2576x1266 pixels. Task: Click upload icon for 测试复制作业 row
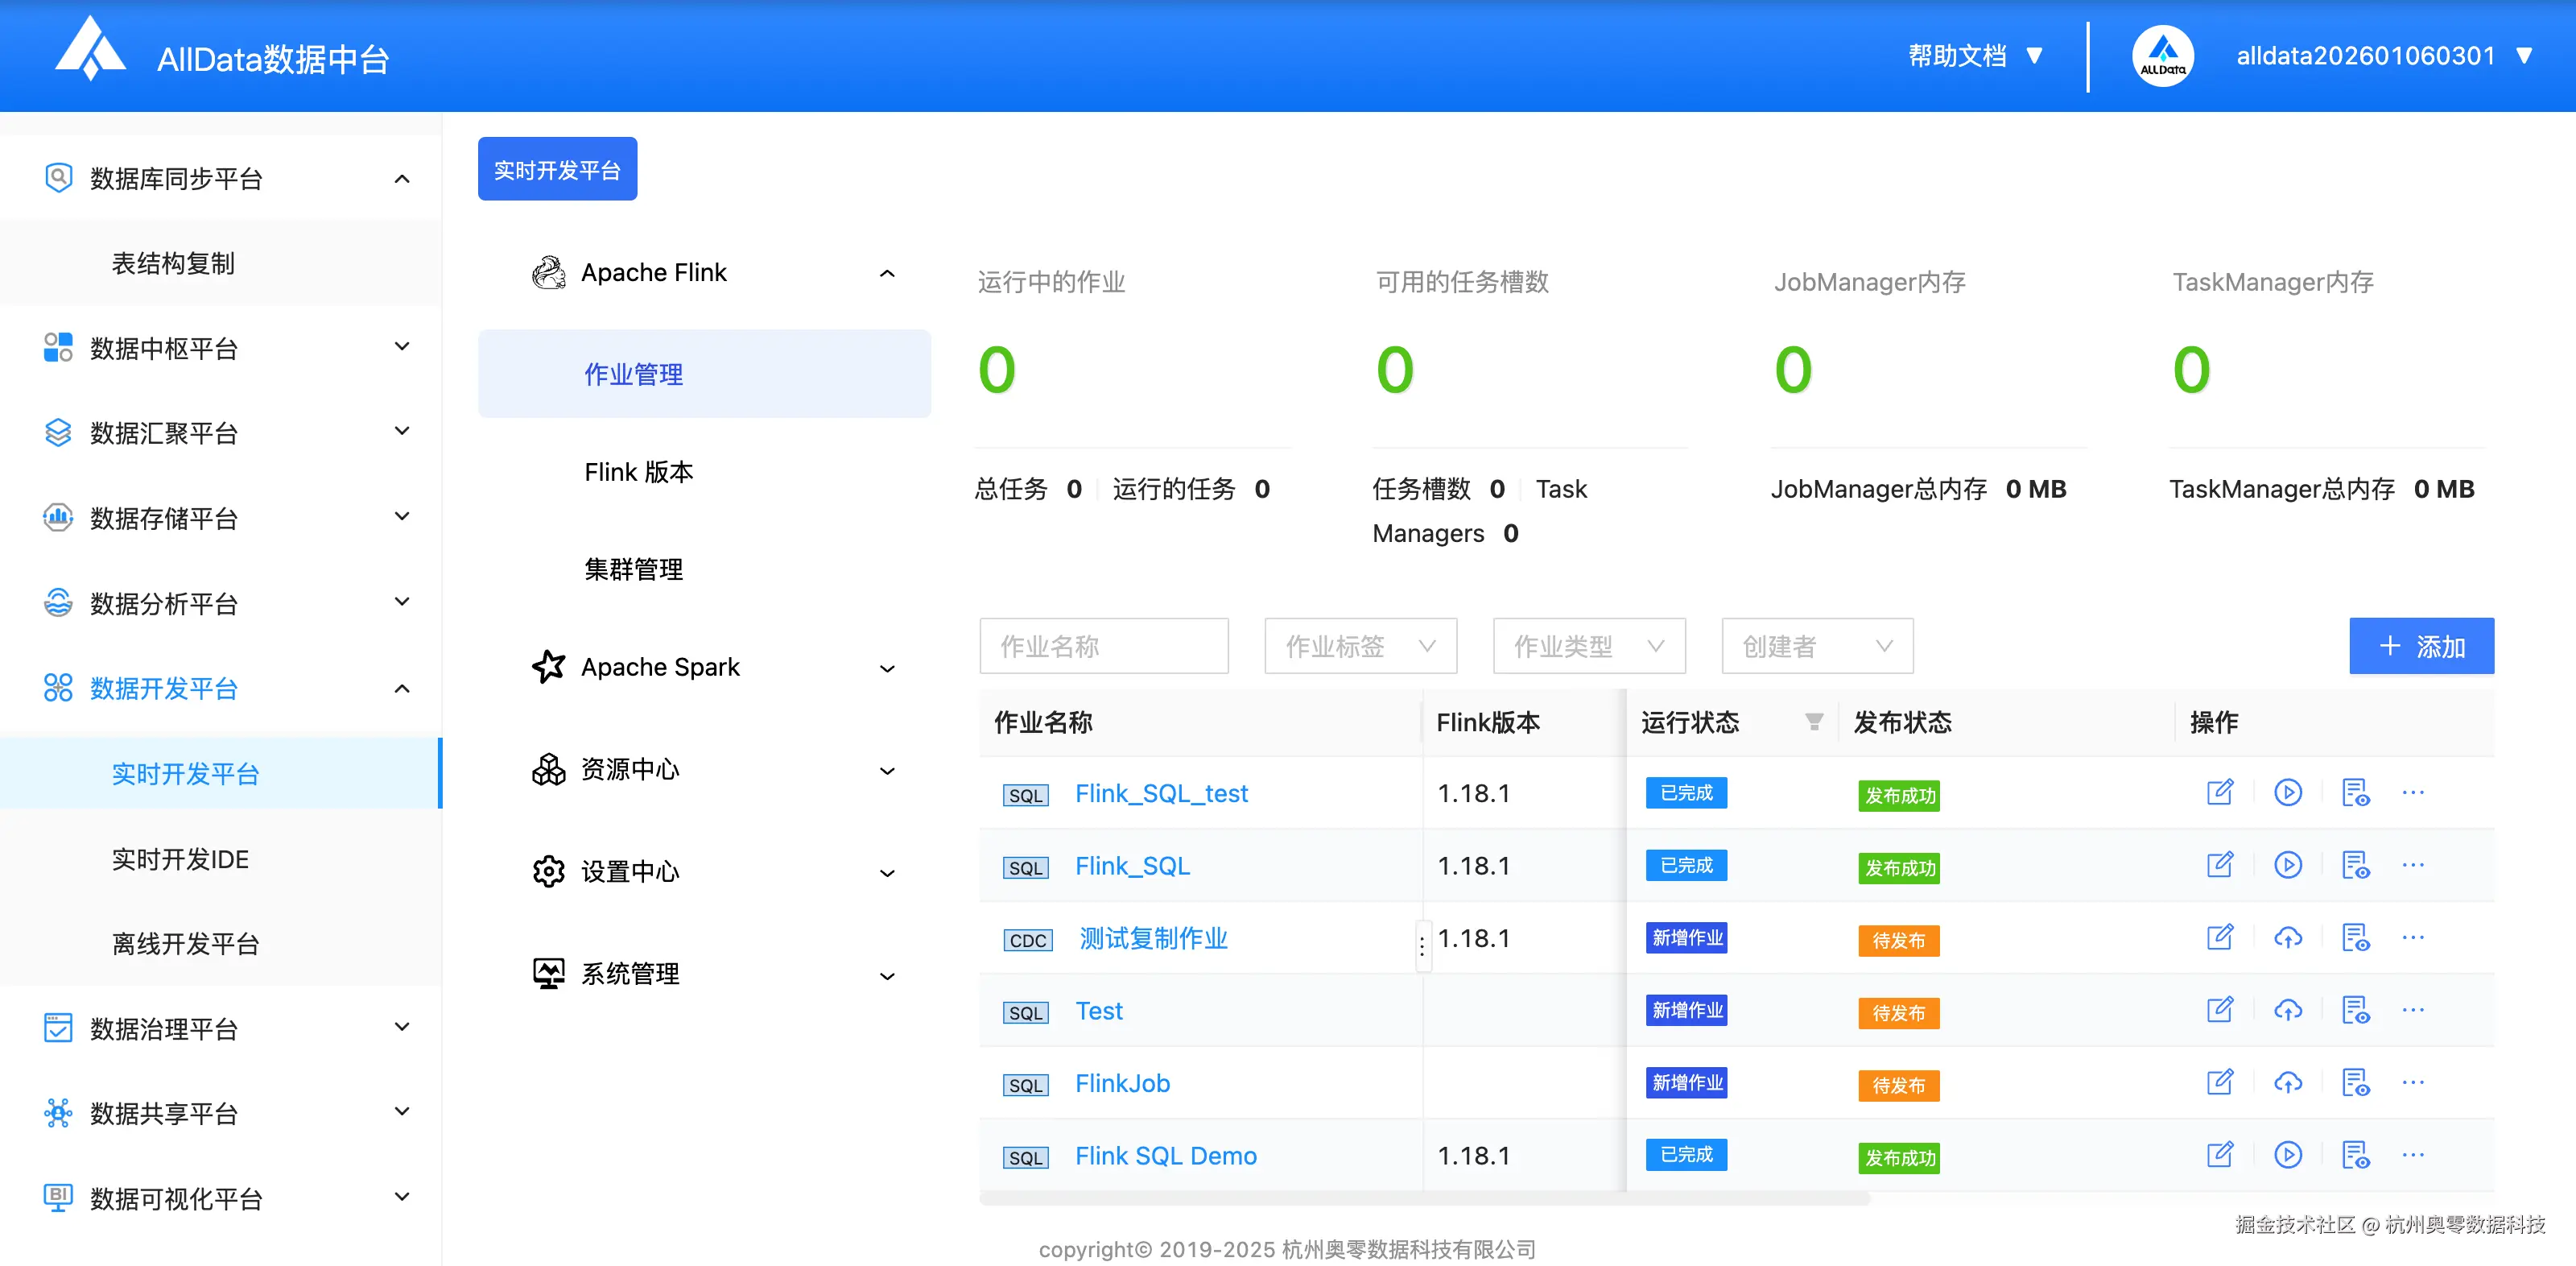coord(2287,937)
